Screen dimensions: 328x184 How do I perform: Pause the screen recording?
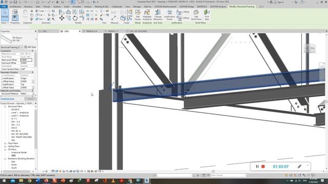257,167
